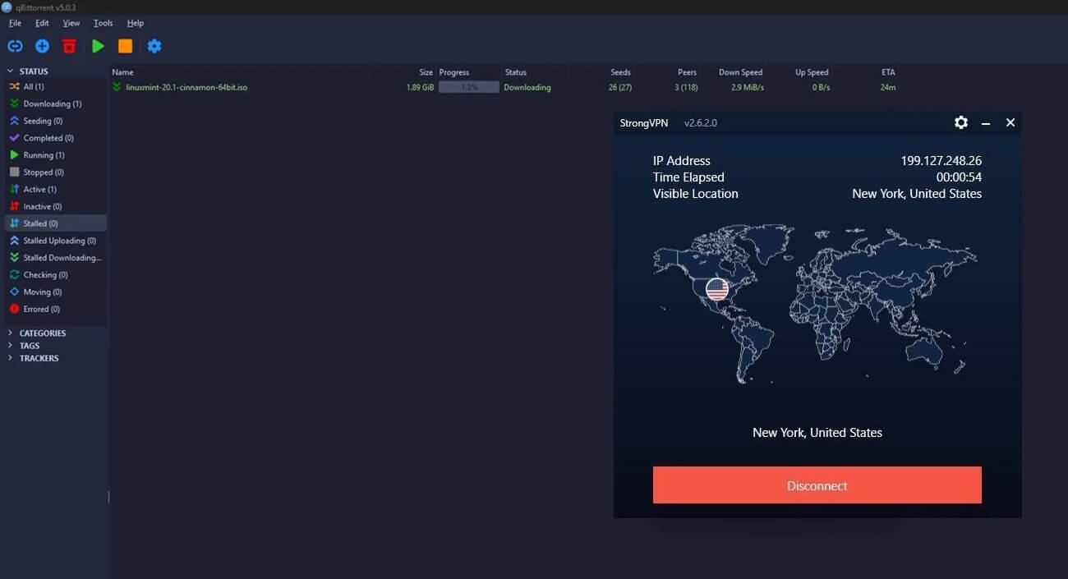Click the red delete torrent trash icon
Viewport: 1068px width, 579px height.
pyautogui.click(x=69, y=46)
